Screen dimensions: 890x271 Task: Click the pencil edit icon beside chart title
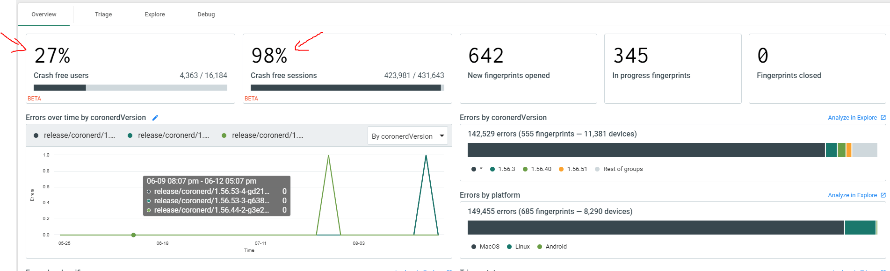155,118
